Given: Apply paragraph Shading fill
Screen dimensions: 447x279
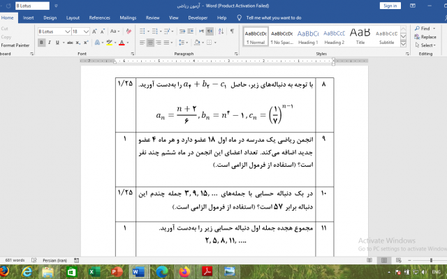Looking at the screenshot, I should tap(197, 43).
